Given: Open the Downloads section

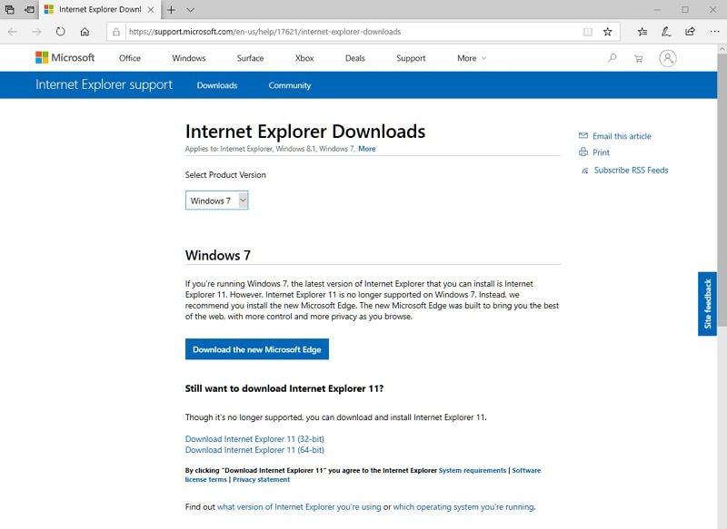Looking at the screenshot, I should click(x=216, y=85).
